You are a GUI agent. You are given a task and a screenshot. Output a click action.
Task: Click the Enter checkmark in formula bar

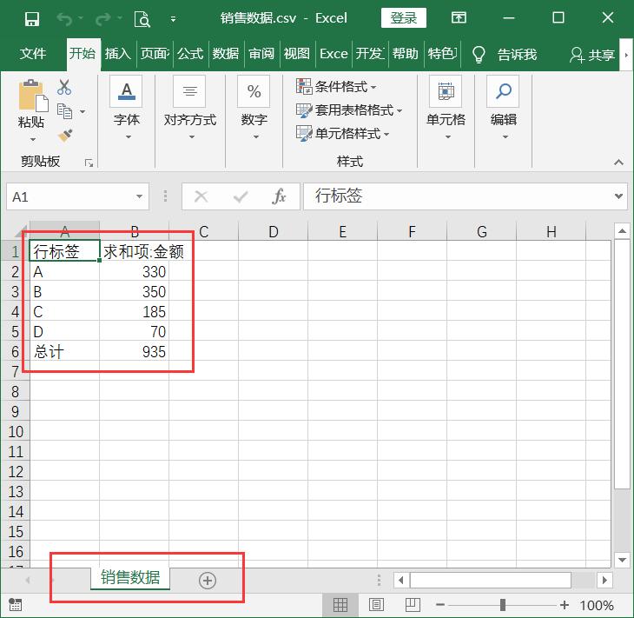pos(241,196)
